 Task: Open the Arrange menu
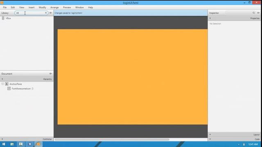54,7
